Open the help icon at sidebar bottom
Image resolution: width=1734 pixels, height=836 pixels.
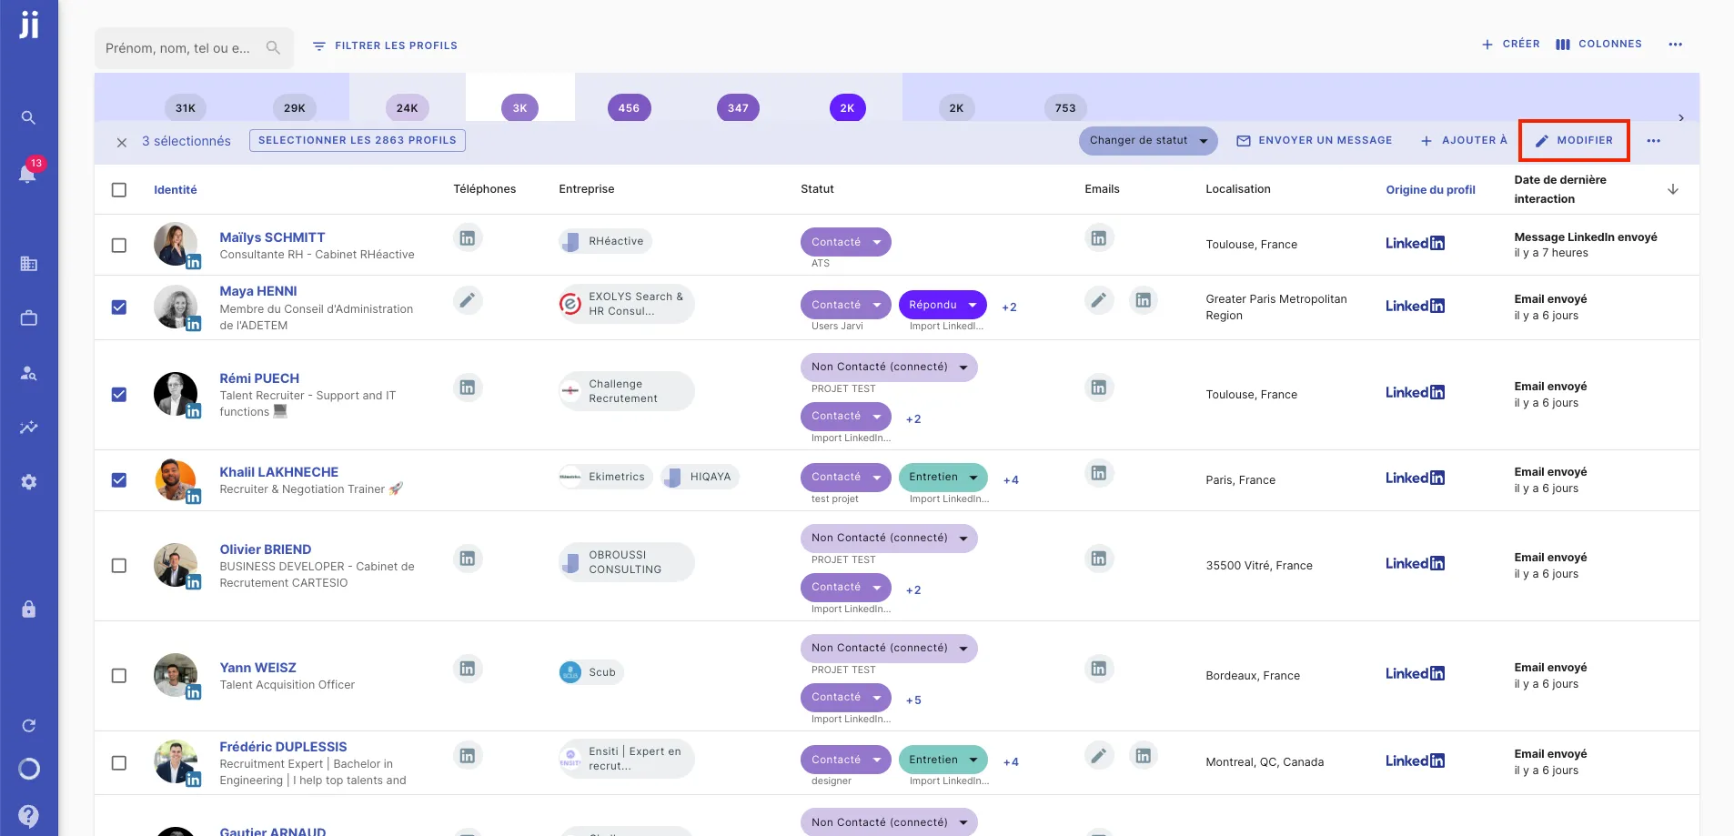(x=28, y=815)
